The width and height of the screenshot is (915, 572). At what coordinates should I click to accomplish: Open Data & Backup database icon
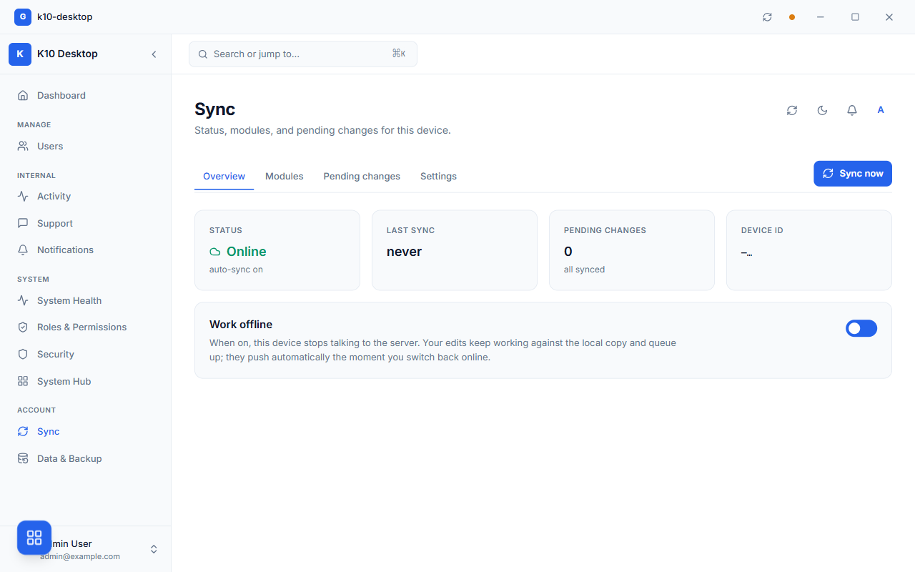tap(23, 458)
